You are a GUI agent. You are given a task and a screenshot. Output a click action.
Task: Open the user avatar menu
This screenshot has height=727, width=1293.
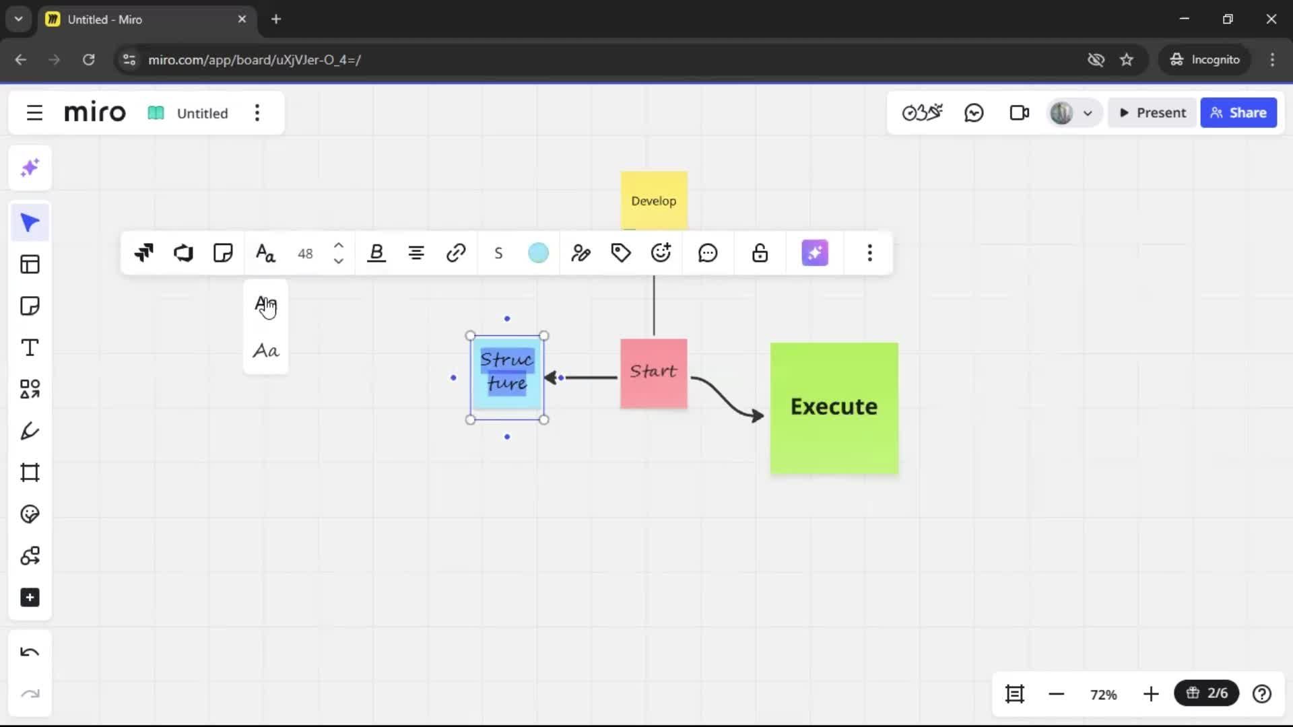(x=1061, y=112)
